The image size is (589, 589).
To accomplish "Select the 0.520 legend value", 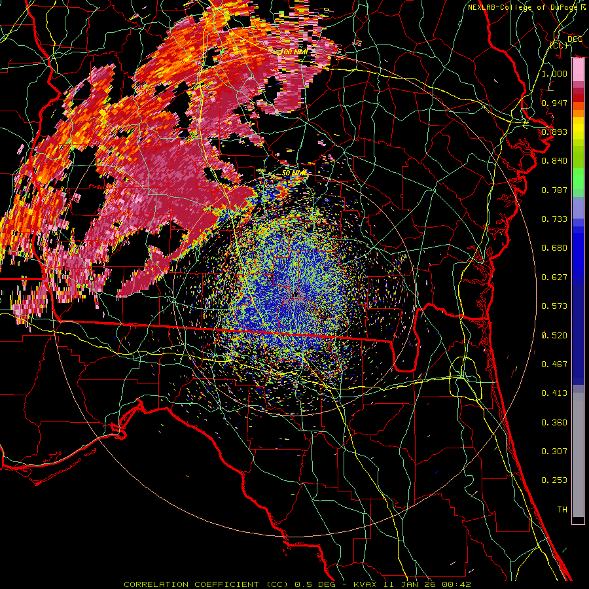I will click(x=554, y=336).
